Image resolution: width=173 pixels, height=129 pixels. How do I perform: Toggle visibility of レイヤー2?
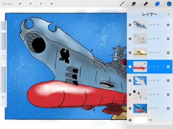tap(130, 39)
